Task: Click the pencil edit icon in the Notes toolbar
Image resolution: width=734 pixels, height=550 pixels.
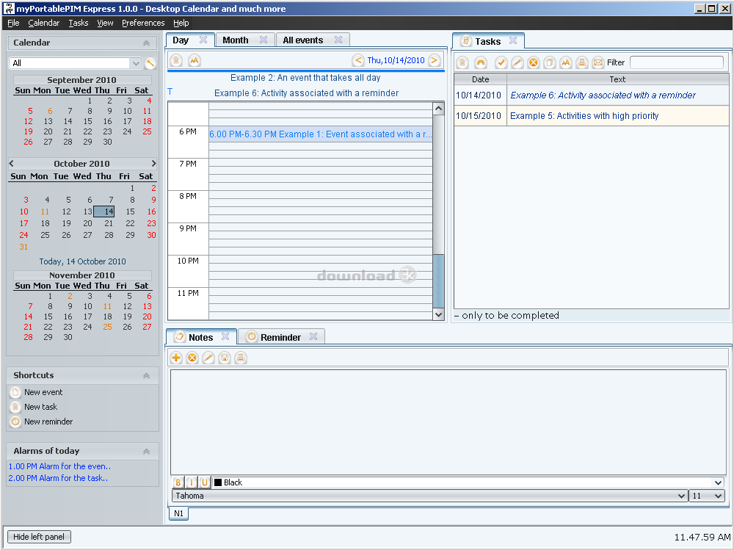Action: coord(208,358)
